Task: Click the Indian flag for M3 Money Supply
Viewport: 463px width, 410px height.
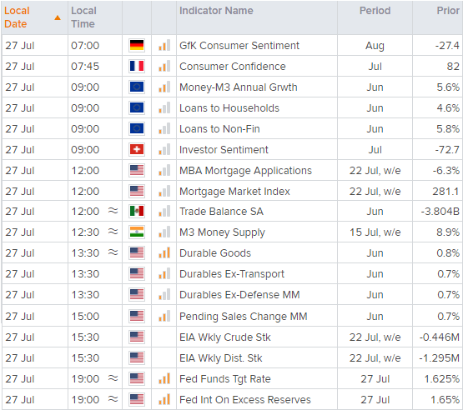Action: [x=137, y=232]
